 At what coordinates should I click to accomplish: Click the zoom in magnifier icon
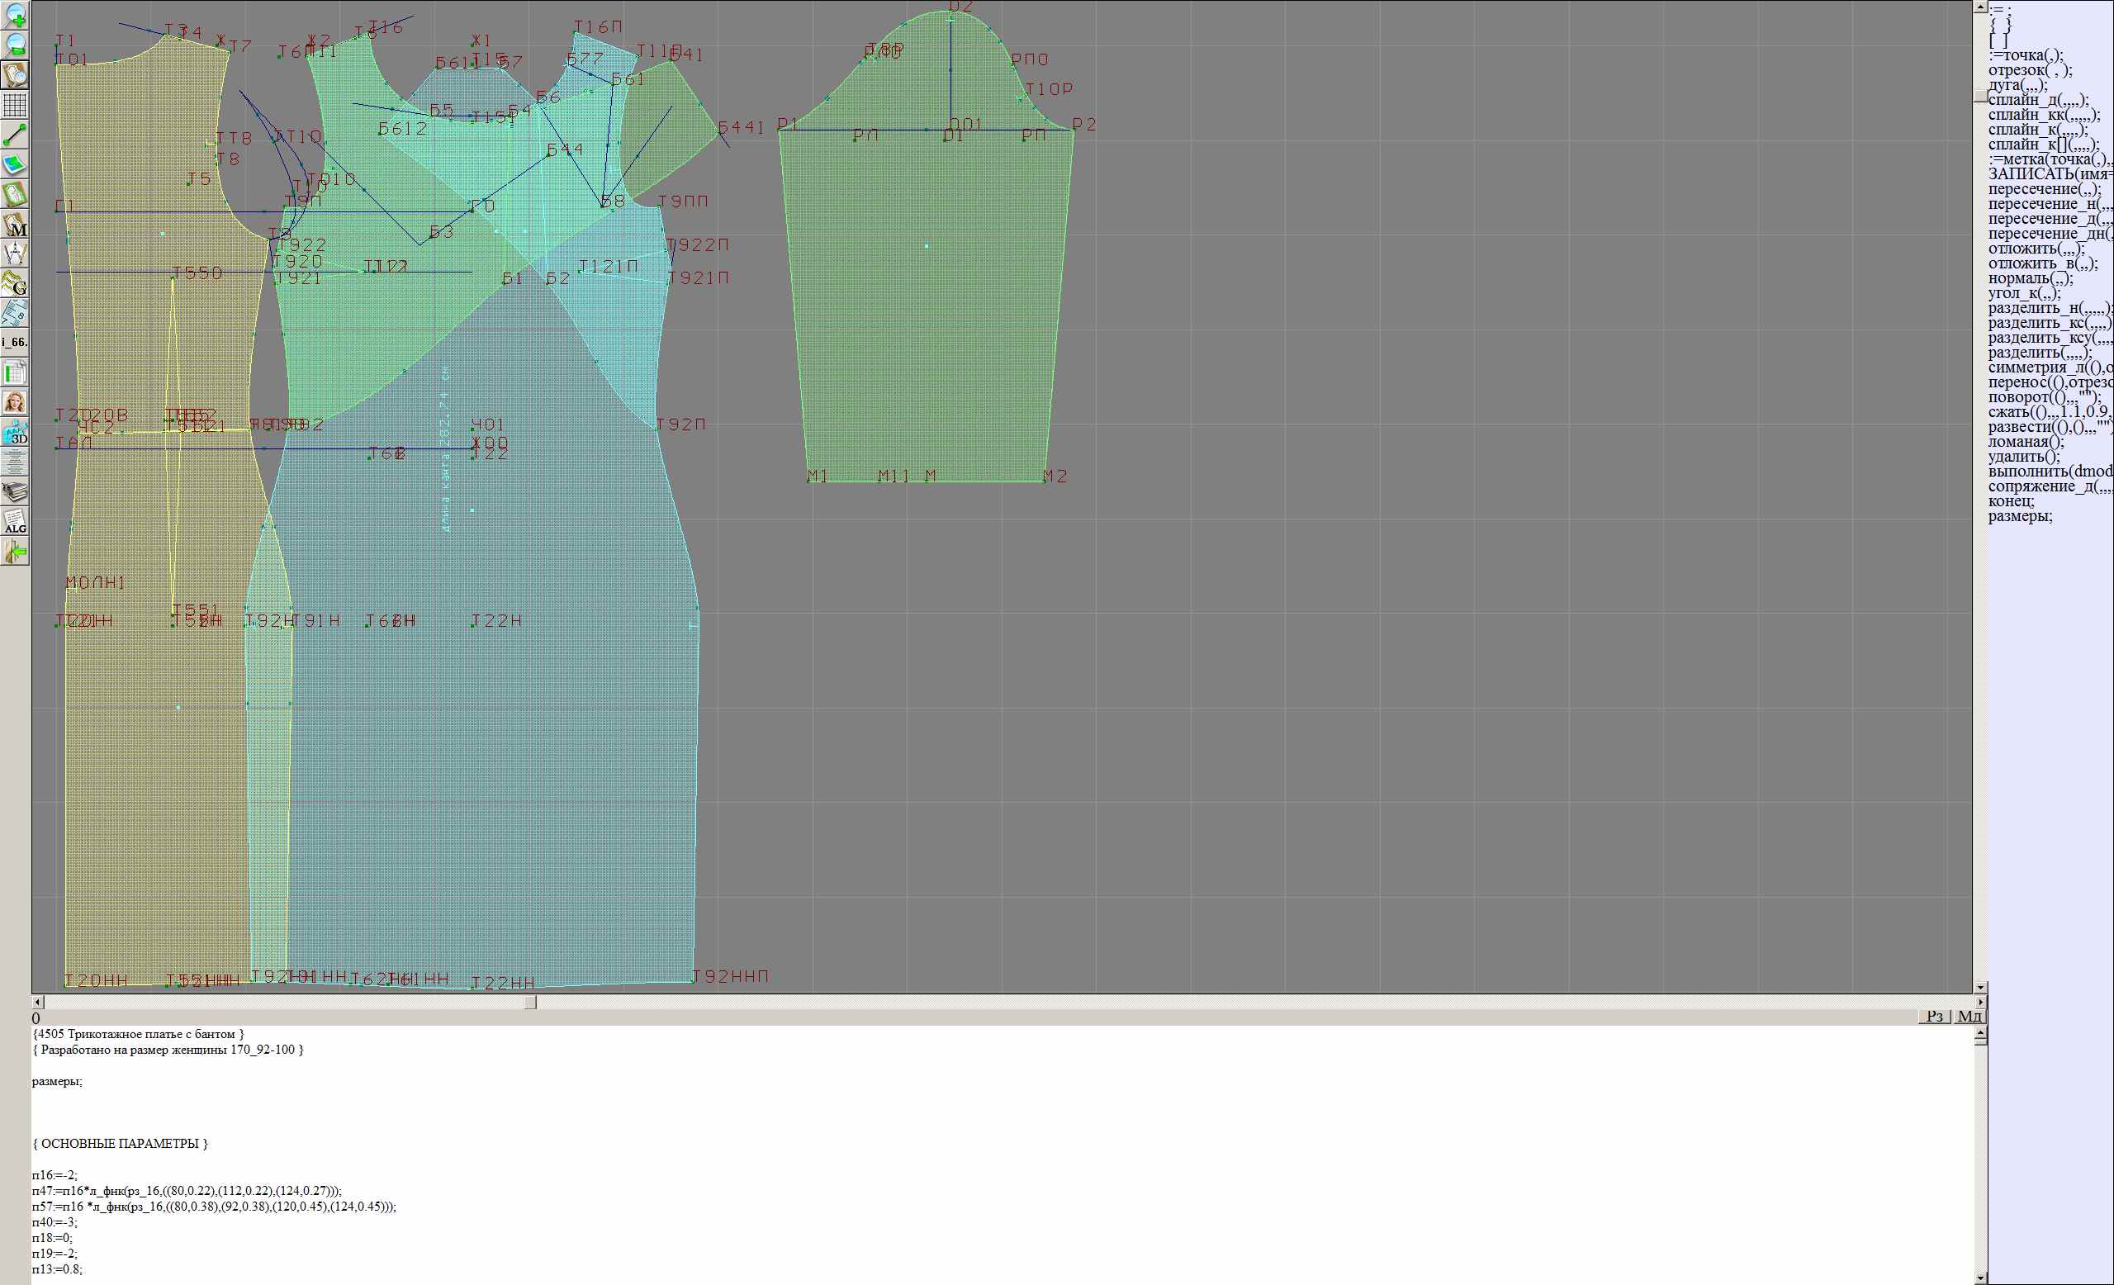click(x=15, y=15)
